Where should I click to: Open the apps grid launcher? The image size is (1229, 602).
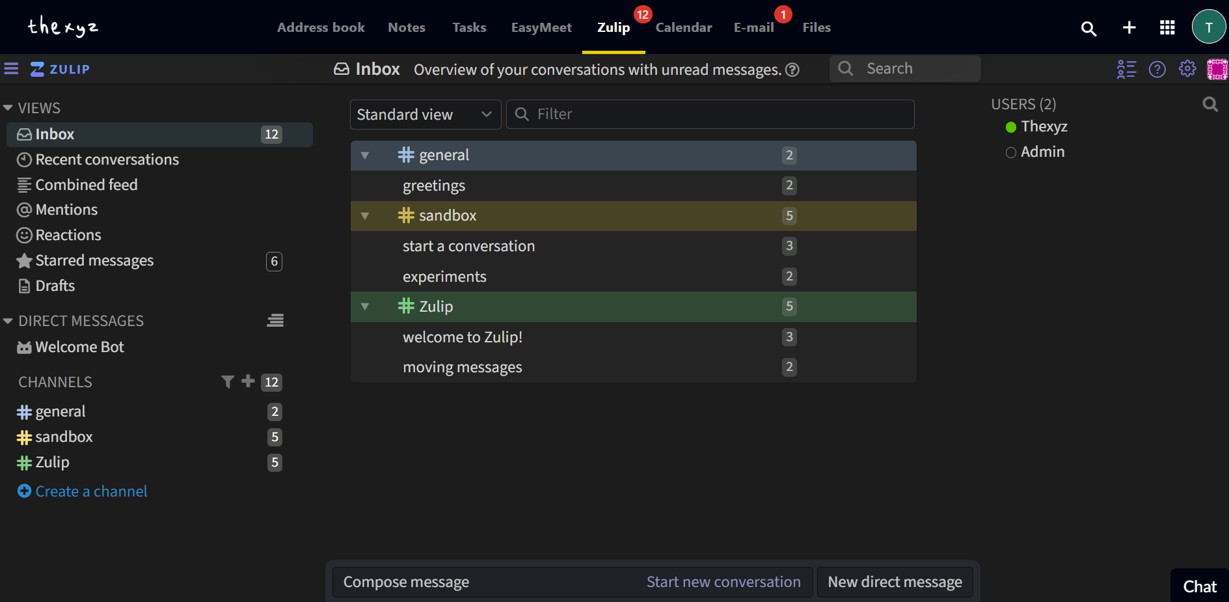click(x=1167, y=27)
